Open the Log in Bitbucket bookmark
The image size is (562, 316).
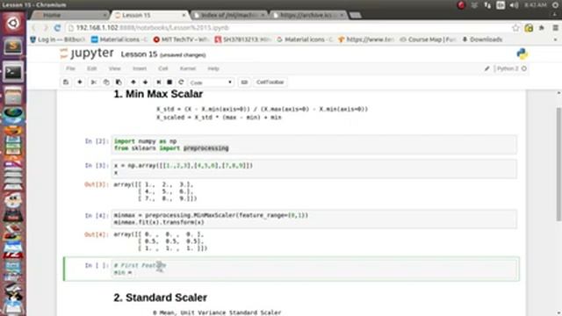(x=57, y=39)
